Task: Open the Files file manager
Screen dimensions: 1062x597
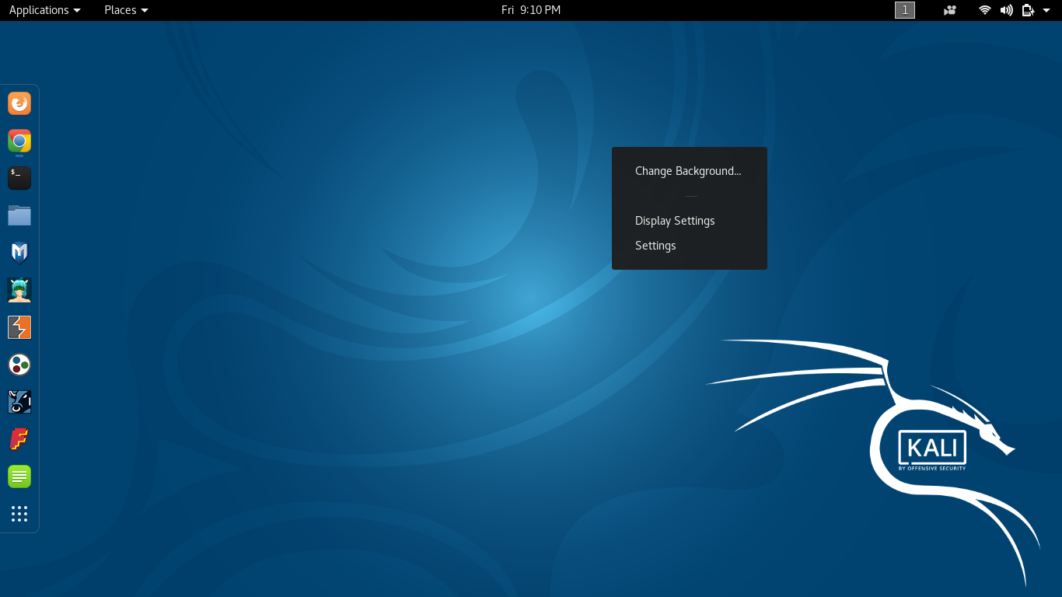Action: 19,215
